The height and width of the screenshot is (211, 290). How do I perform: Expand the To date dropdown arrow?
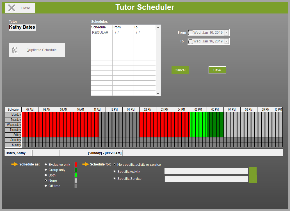[x=227, y=41]
